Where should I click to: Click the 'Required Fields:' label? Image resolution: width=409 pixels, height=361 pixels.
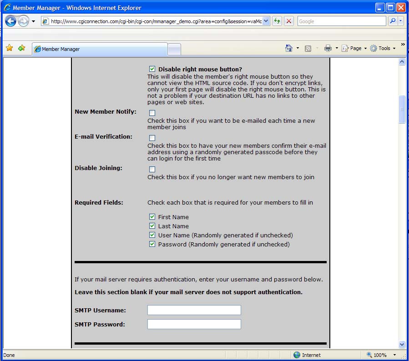[x=99, y=202]
